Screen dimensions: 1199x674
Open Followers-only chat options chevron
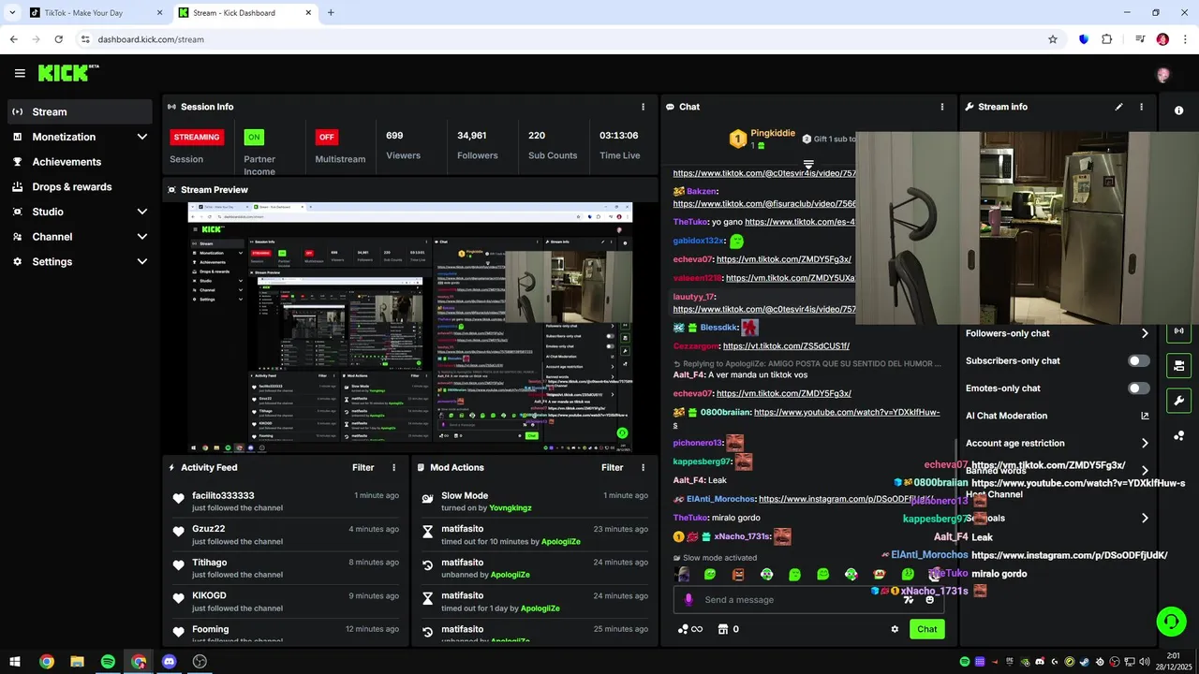(1145, 333)
